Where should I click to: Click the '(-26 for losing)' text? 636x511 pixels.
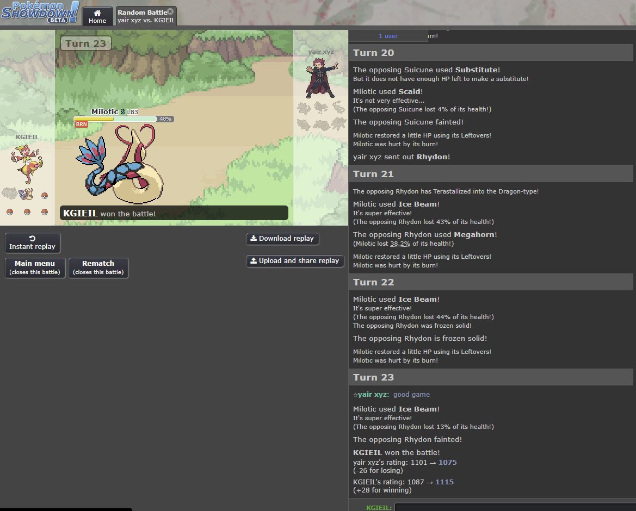pos(378,470)
